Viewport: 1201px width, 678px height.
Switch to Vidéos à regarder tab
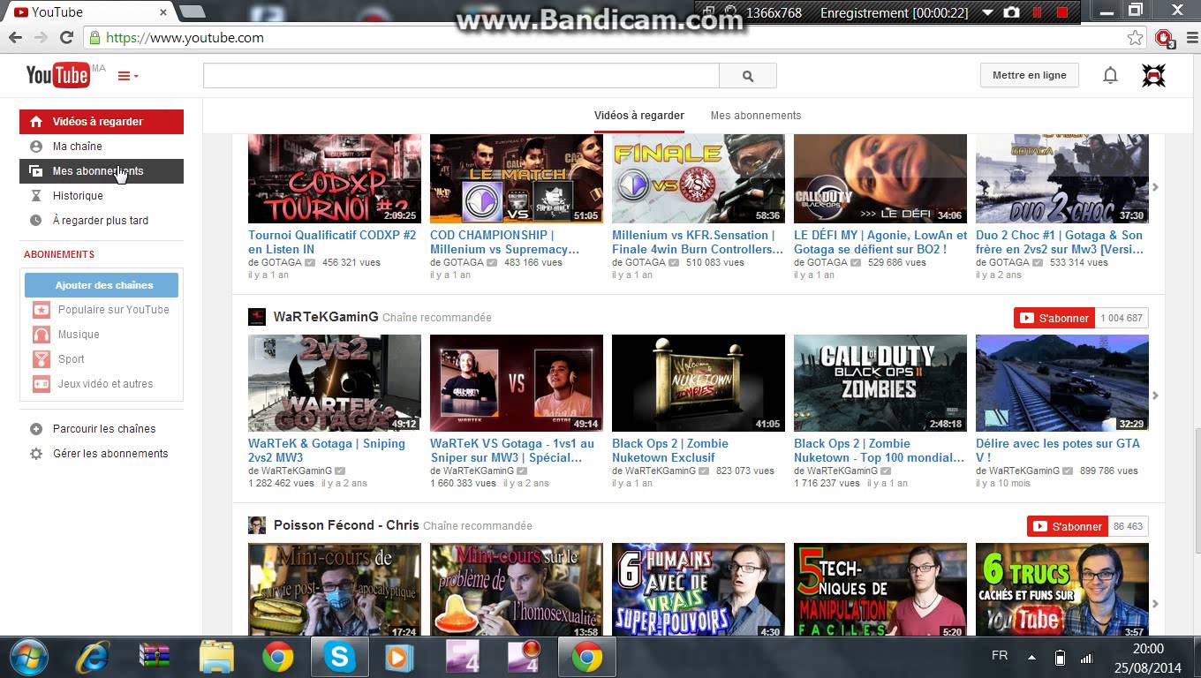point(639,116)
